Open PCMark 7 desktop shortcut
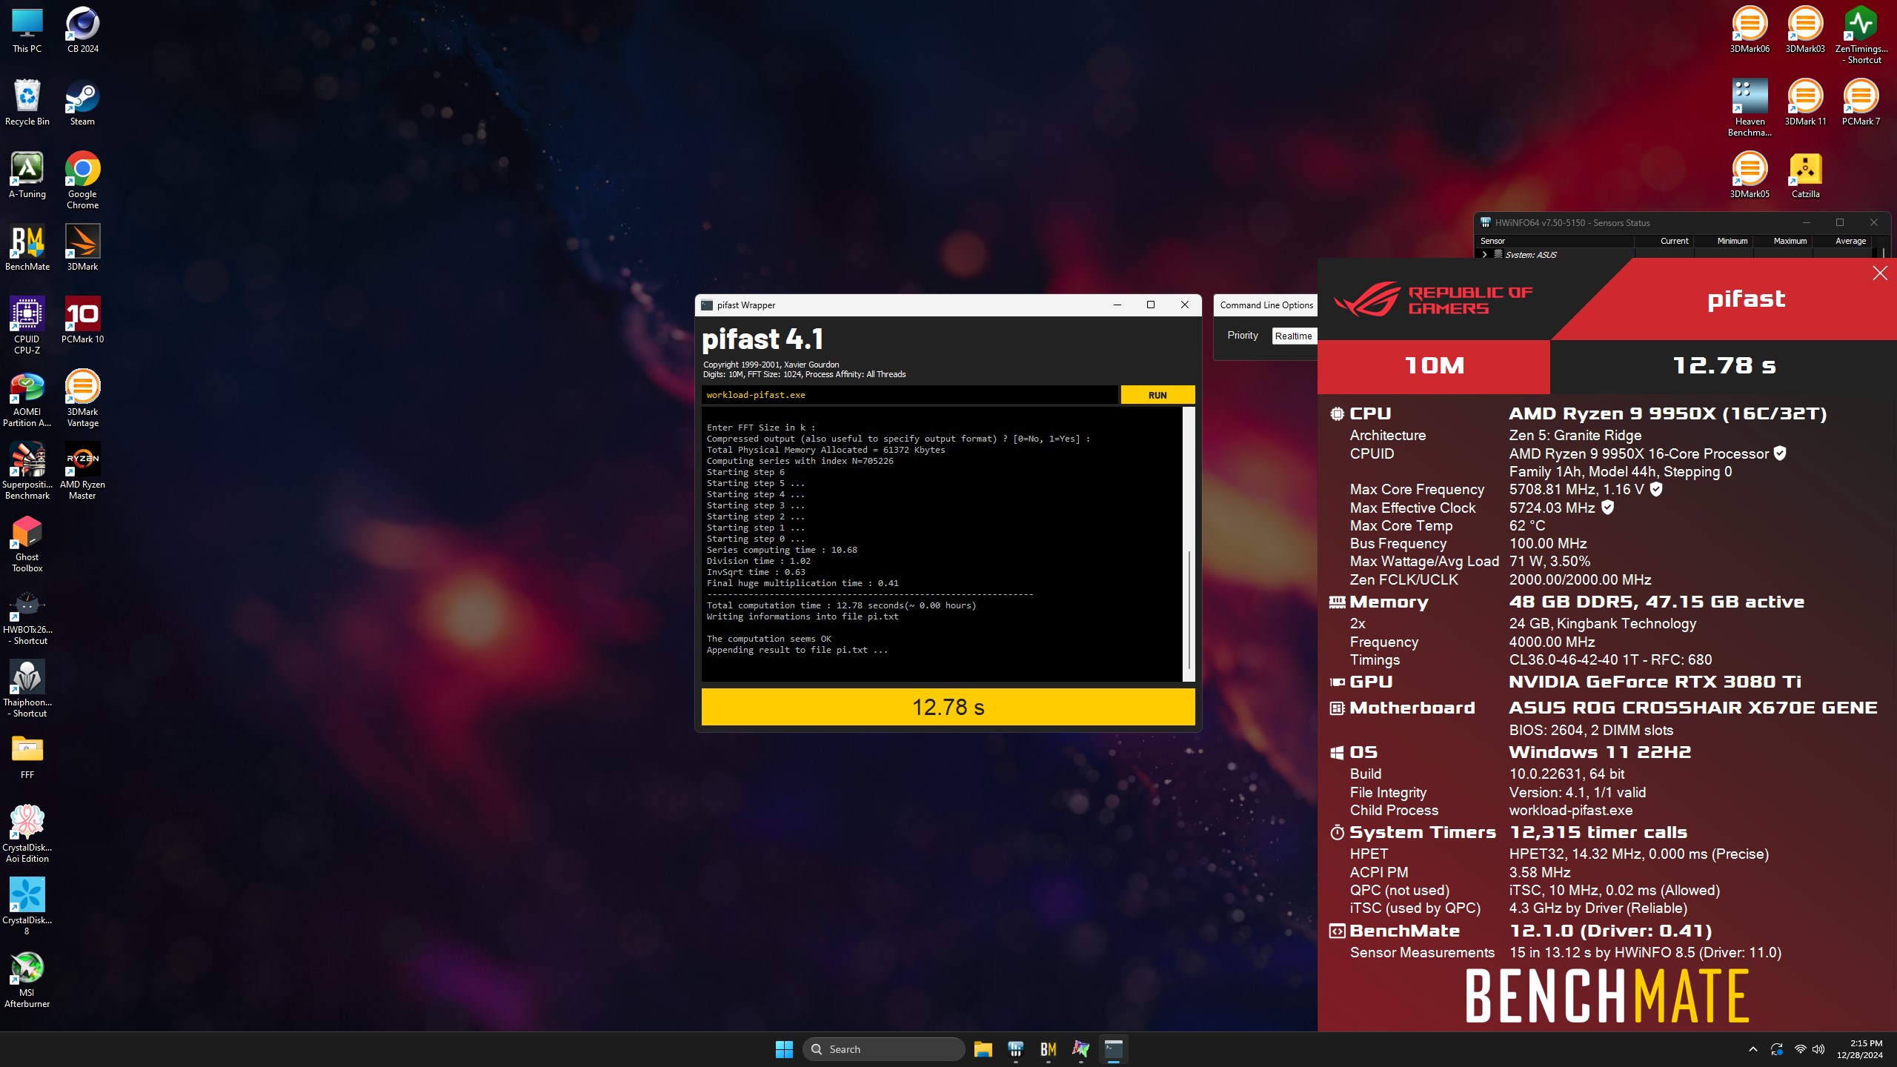Viewport: 1897px width, 1067px height. pyautogui.click(x=1861, y=102)
